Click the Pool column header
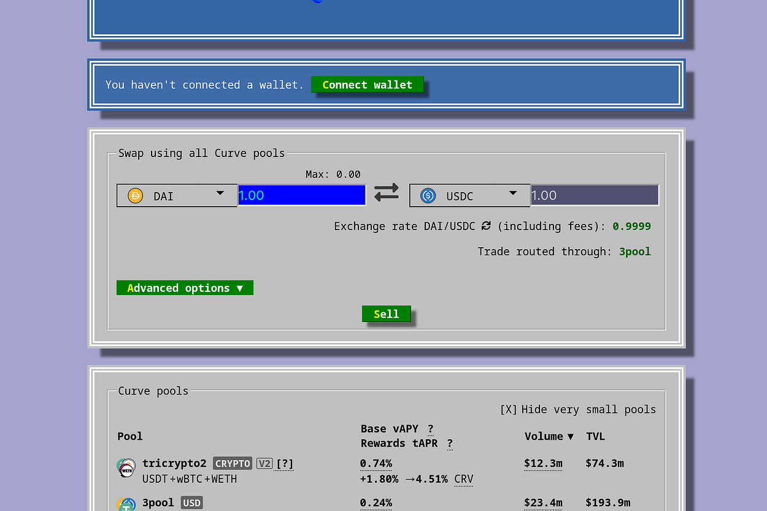The image size is (767, 511). [130, 436]
